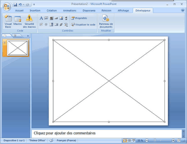Insert a Command Button control
The image size is (187, 144).
pos(56,18)
